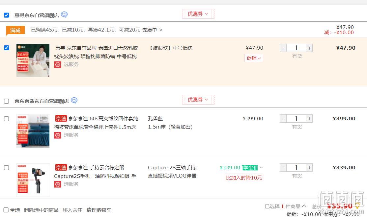Click service icon for Capture2S stabilizer item
This screenshot has height=217, width=367.
[x=58, y=184]
